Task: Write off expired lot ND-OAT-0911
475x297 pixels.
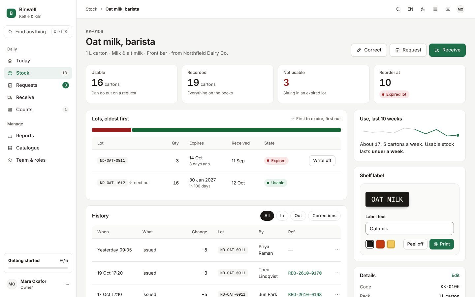Action: pyautogui.click(x=322, y=161)
